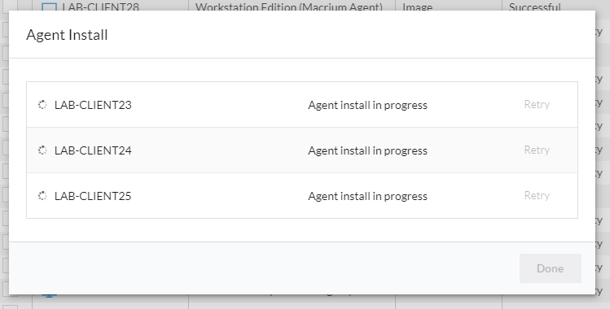Screen dimensions: 610x309
Task: Click the loading spinner next to LAB-CLIENT24
Action: pyautogui.click(x=42, y=150)
